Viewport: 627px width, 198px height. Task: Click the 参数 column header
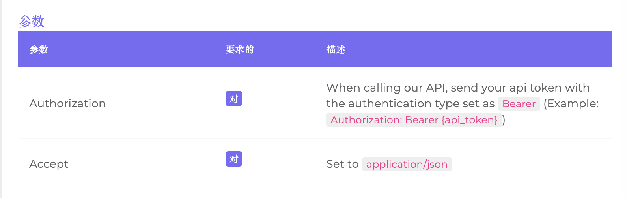[x=39, y=49]
